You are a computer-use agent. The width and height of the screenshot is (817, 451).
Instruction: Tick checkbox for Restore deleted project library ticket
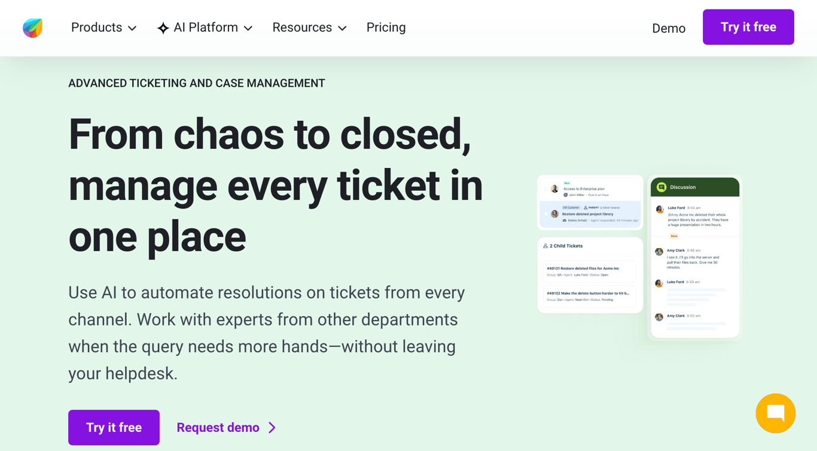click(x=545, y=214)
